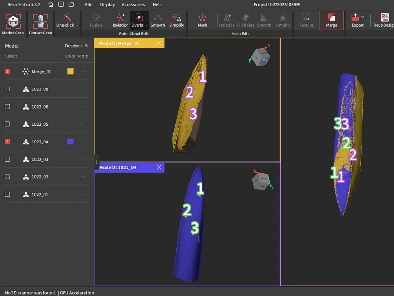Open the Display menu
This screenshot has height=296, width=394.
(x=107, y=4)
